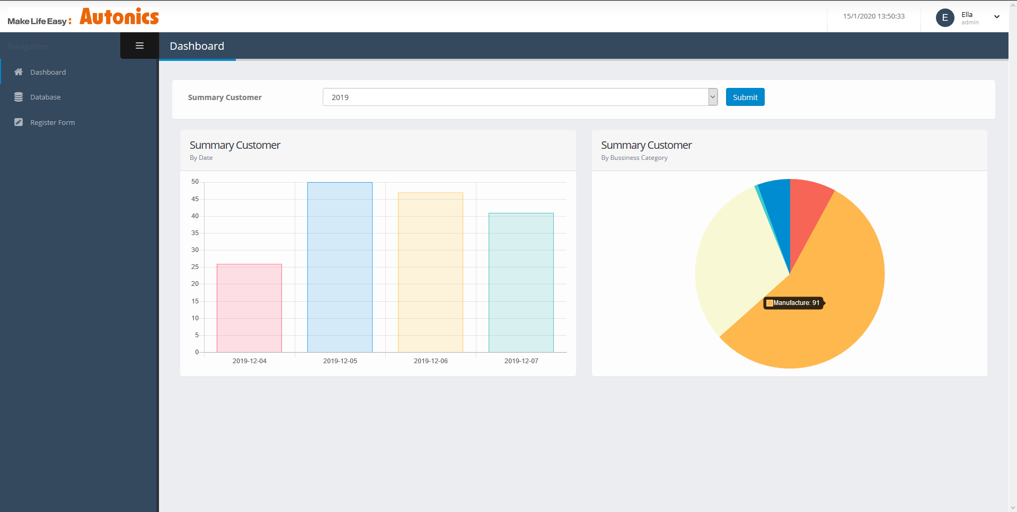Open the 2019 year combo box

(x=515, y=97)
